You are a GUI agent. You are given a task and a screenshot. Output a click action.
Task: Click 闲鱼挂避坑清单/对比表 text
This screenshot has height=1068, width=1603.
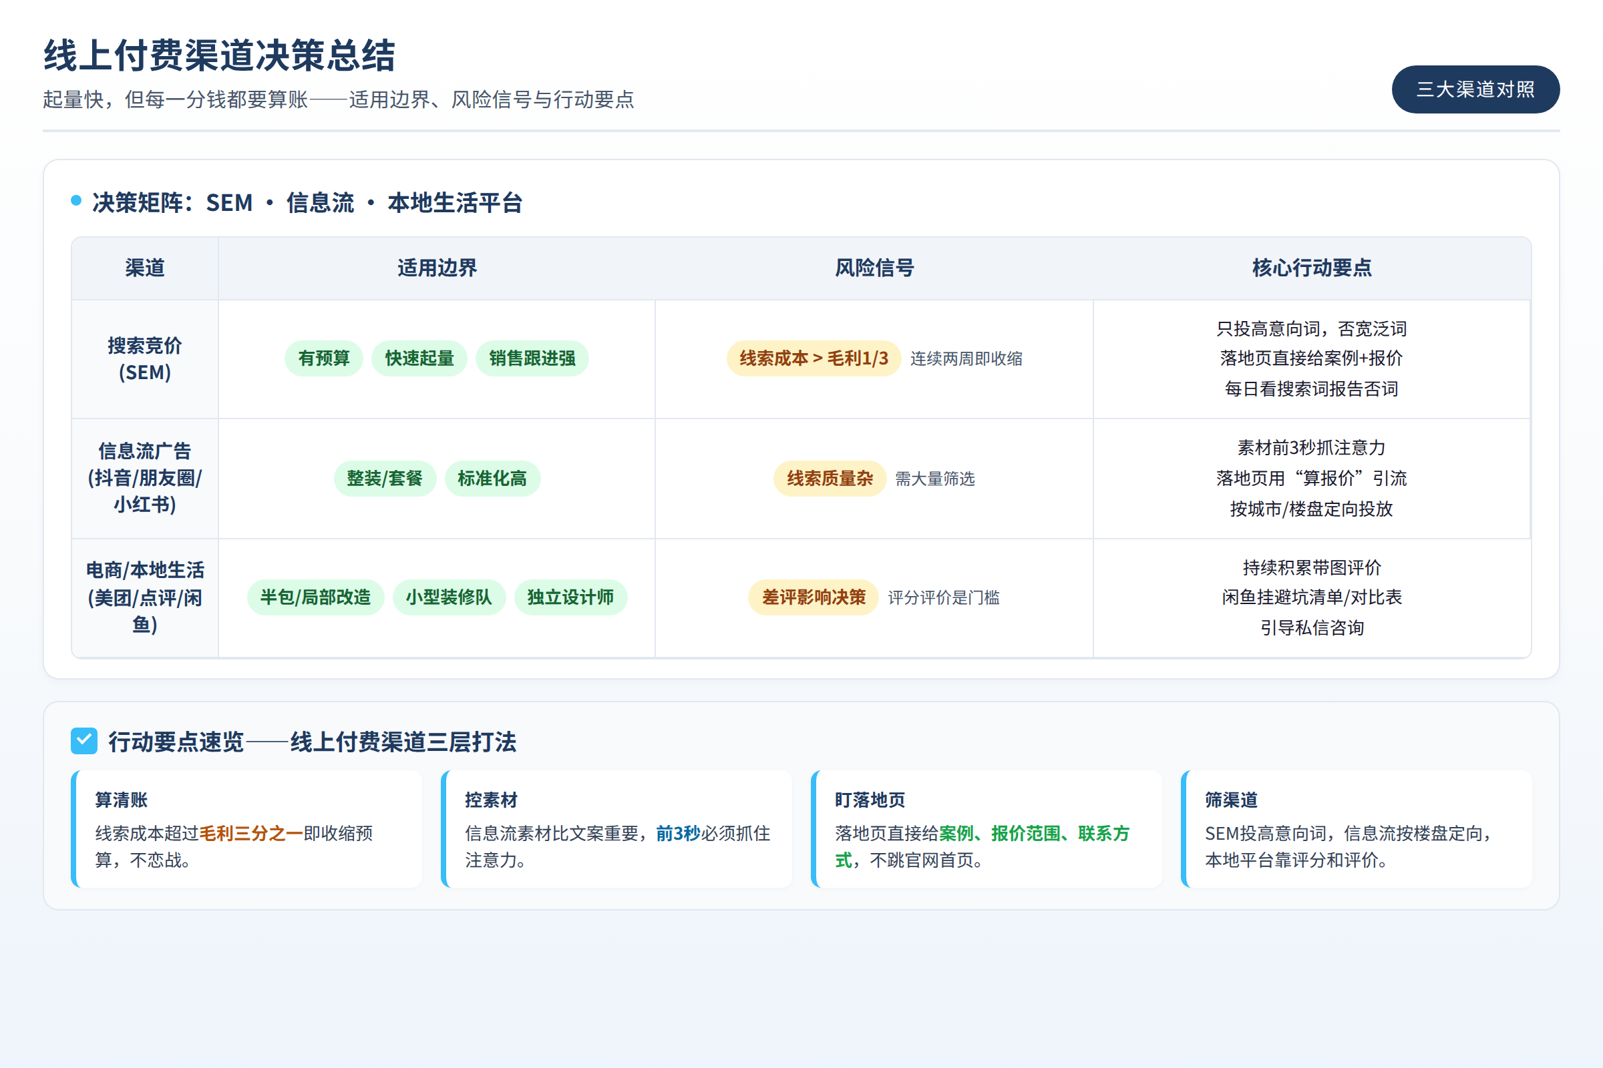[x=1311, y=597]
